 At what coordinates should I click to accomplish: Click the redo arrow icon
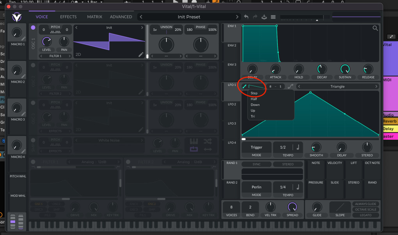(x=255, y=17)
